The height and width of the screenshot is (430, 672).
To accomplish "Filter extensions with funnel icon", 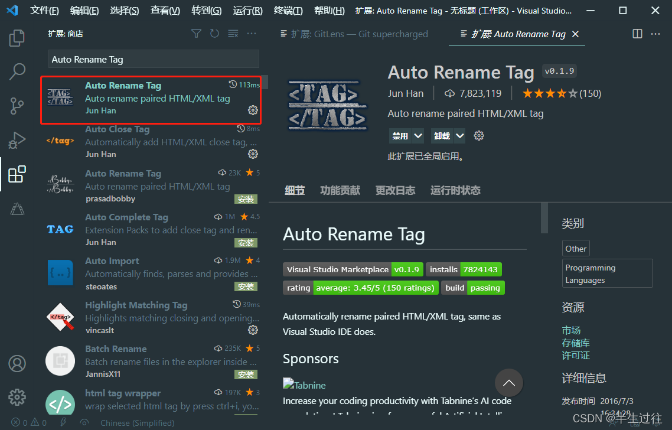I will coord(196,34).
